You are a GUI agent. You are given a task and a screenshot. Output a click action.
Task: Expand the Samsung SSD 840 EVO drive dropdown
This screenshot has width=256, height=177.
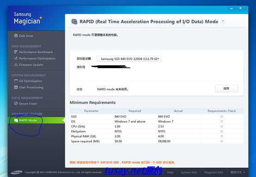pyautogui.click(x=129, y=59)
